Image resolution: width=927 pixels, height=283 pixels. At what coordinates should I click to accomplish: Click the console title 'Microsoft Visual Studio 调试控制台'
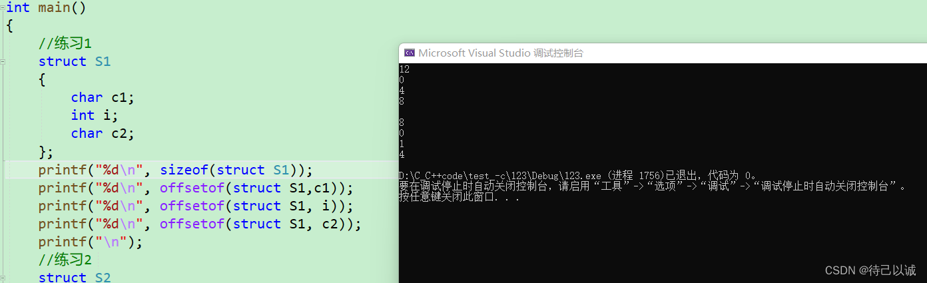click(501, 53)
